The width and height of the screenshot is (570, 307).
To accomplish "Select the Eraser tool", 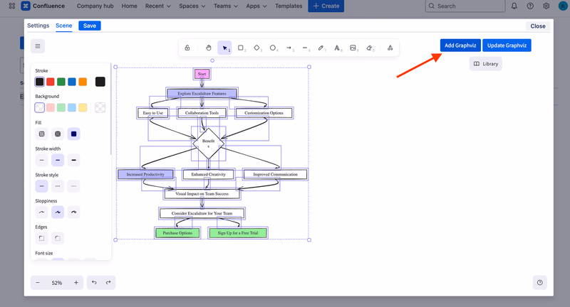I will pyautogui.click(x=369, y=48).
